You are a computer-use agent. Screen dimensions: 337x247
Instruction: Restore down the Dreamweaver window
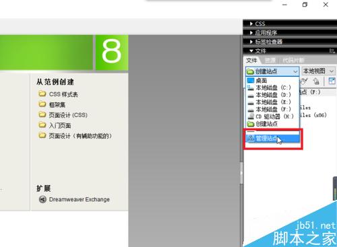(x=305, y=5)
